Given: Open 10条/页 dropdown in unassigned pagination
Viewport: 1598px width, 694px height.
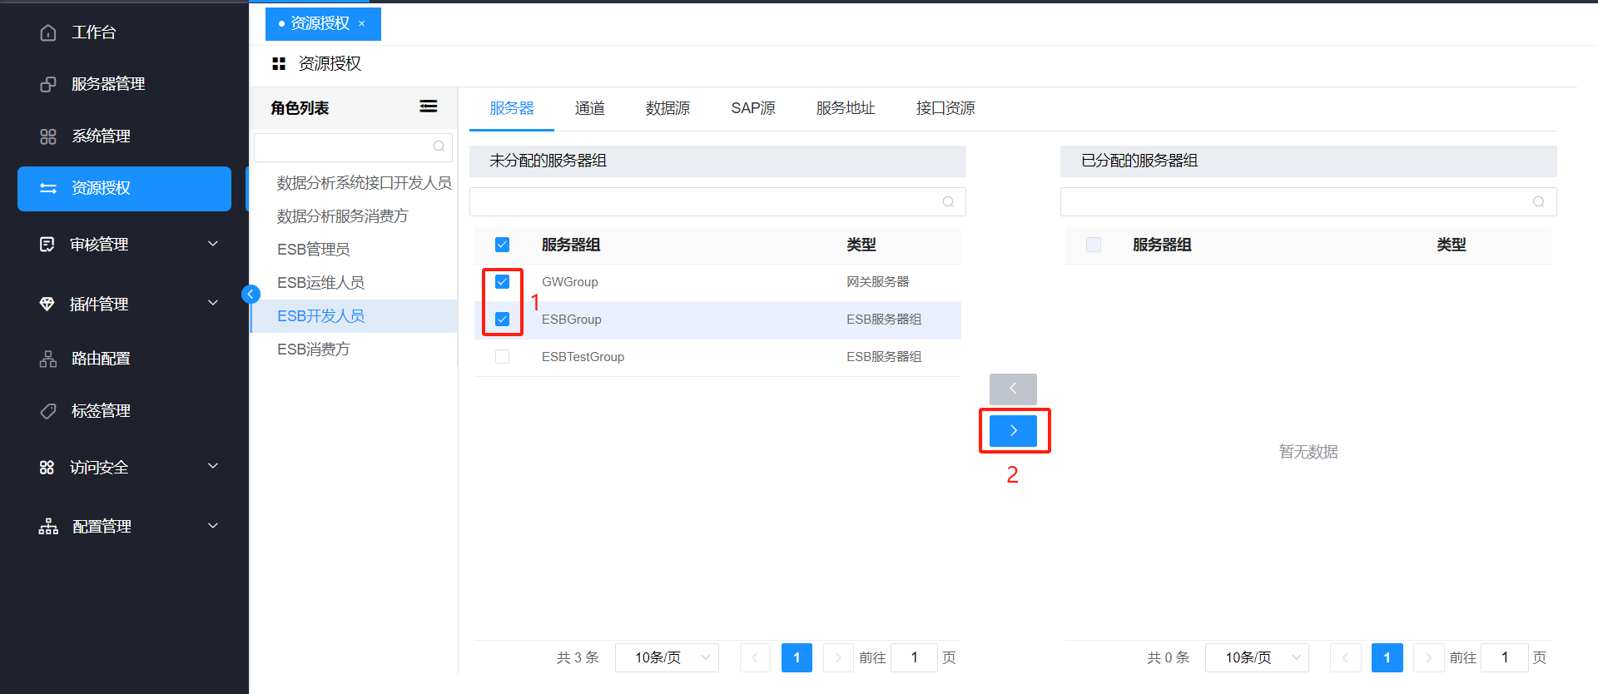Looking at the screenshot, I should point(667,657).
